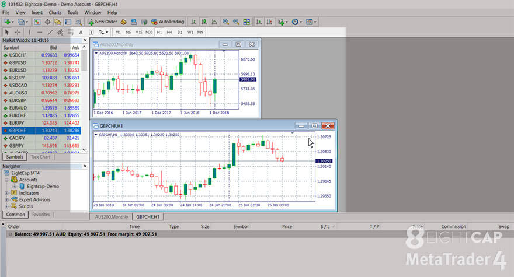514x277 pixels.
Task: Select the horizontal line drawing tool
Action: pos(40,32)
